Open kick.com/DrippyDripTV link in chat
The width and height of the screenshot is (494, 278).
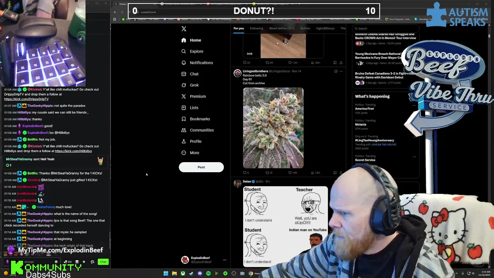26,99
